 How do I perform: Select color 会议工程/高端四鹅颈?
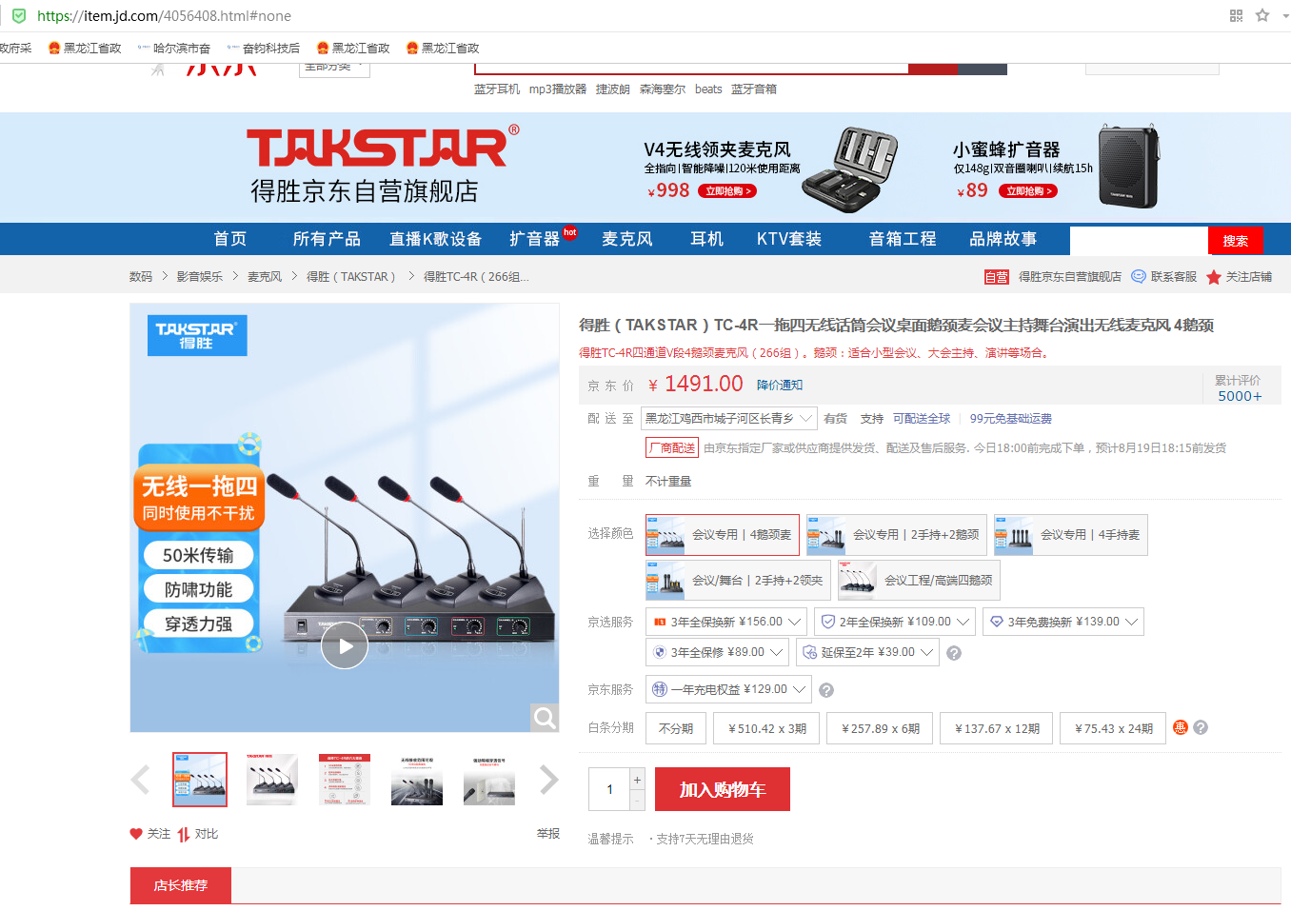[x=919, y=580]
